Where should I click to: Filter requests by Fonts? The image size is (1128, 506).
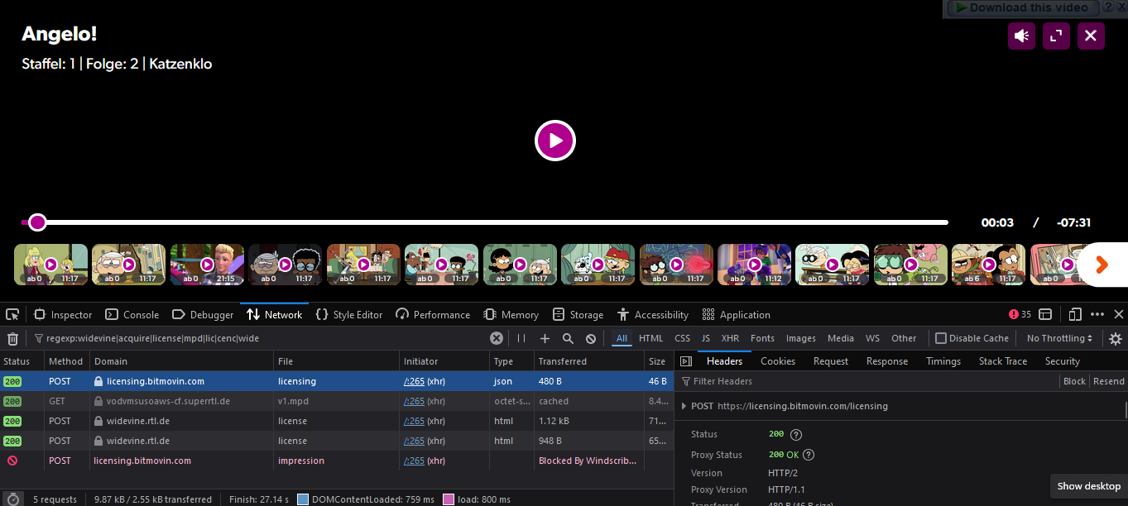point(762,338)
